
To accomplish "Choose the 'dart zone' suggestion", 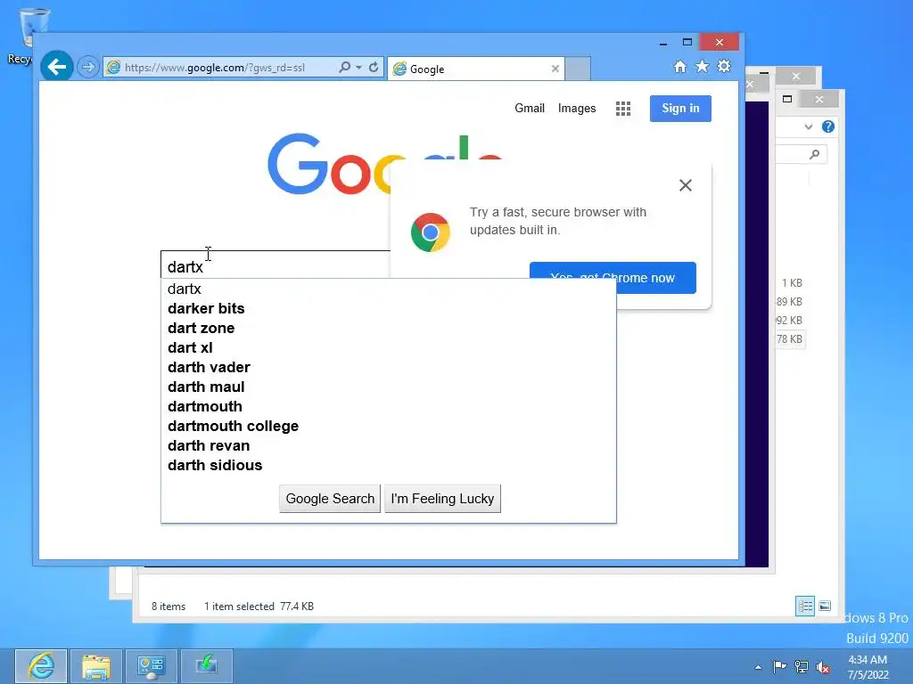I will click(x=389, y=328).
